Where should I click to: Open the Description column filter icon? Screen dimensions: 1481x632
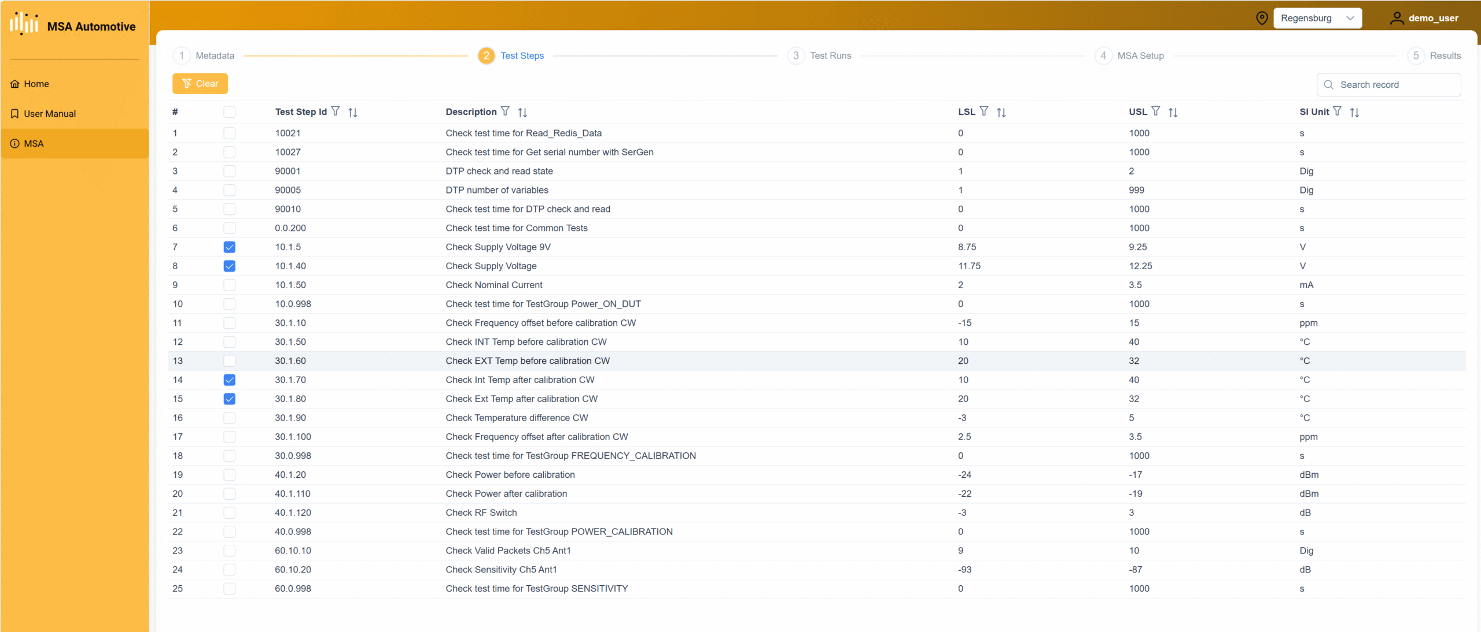[x=505, y=111]
